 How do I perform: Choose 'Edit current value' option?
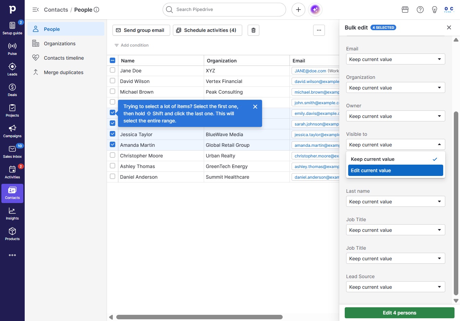[396, 170]
